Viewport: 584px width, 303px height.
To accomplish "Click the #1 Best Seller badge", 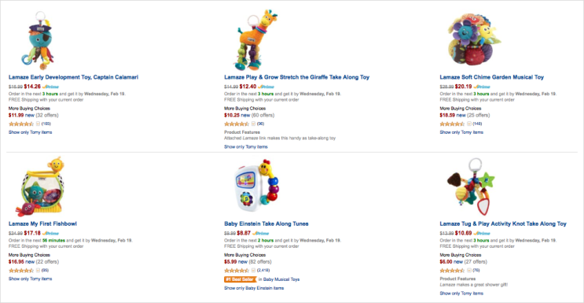I will pyautogui.click(x=241, y=279).
